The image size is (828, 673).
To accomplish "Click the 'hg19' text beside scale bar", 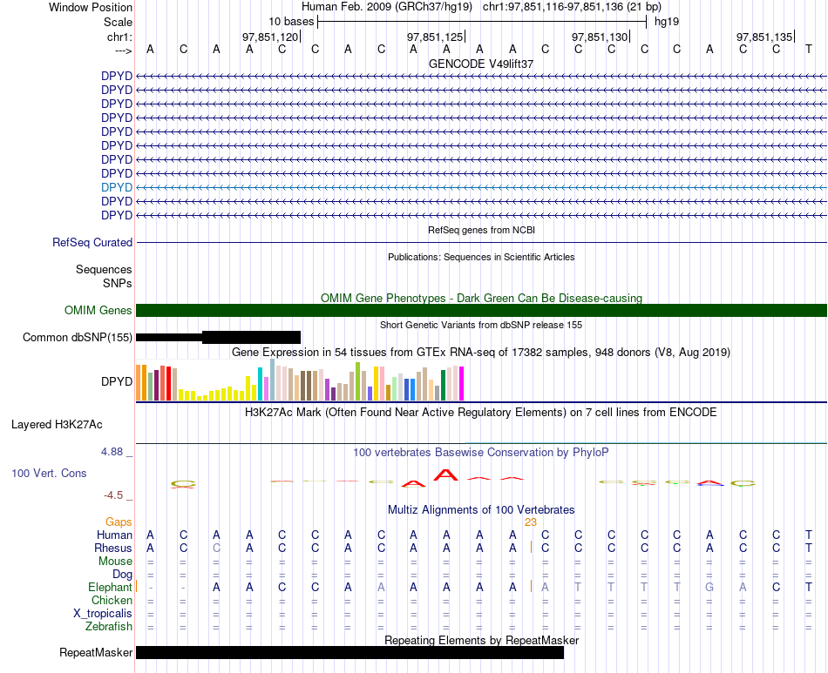I will [x=667, y=22].
